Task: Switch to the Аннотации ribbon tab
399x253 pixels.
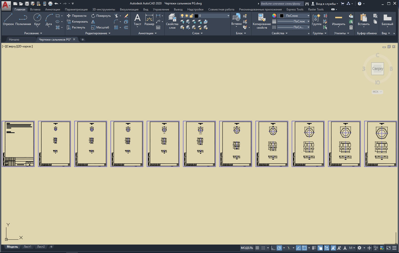Action: (52, 10)
